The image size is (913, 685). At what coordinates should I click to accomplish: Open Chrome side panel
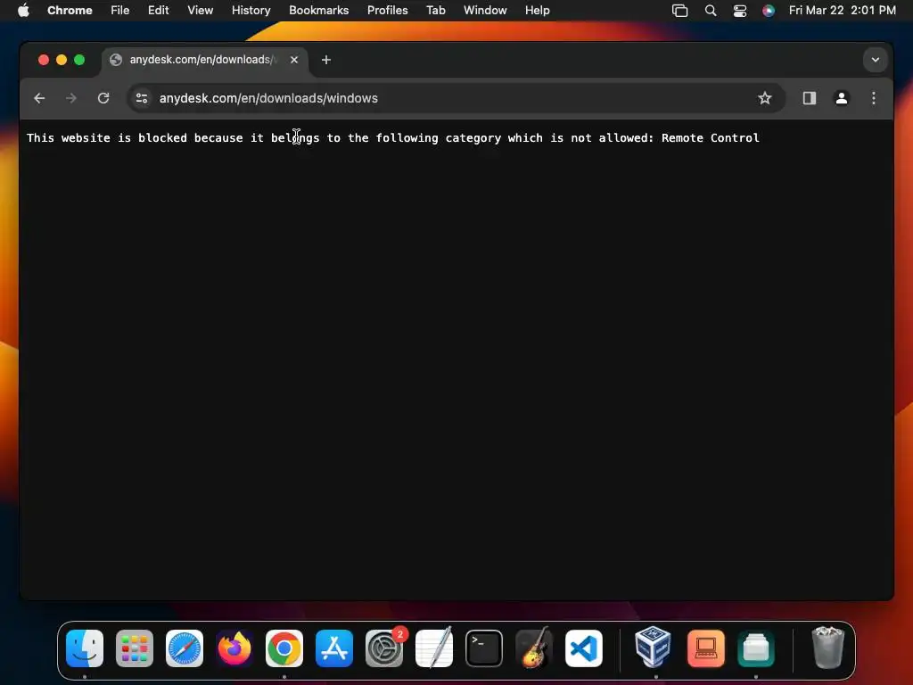coord(810,98)
